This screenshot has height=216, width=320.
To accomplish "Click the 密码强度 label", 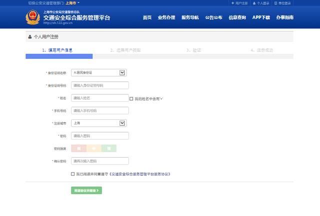I will pyautogui.click(x=60, y=149).
